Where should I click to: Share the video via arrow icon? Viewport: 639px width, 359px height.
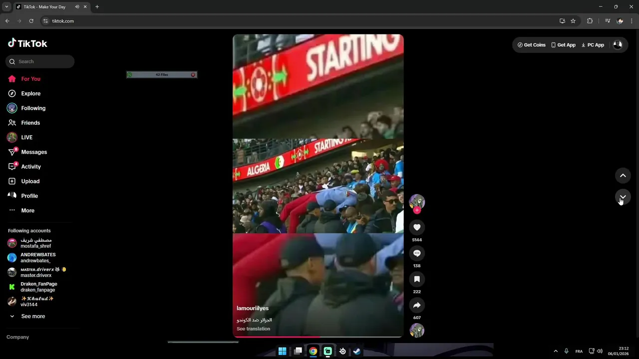click(x=417, y=305)
